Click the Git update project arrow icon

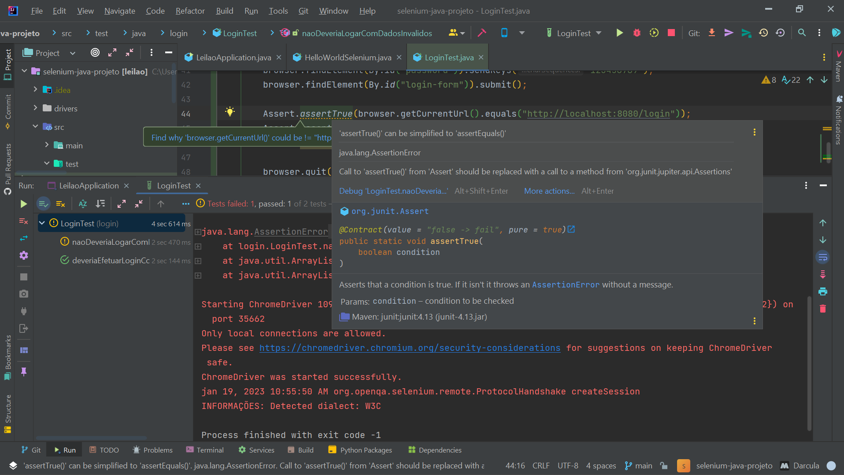coord(711,33)
